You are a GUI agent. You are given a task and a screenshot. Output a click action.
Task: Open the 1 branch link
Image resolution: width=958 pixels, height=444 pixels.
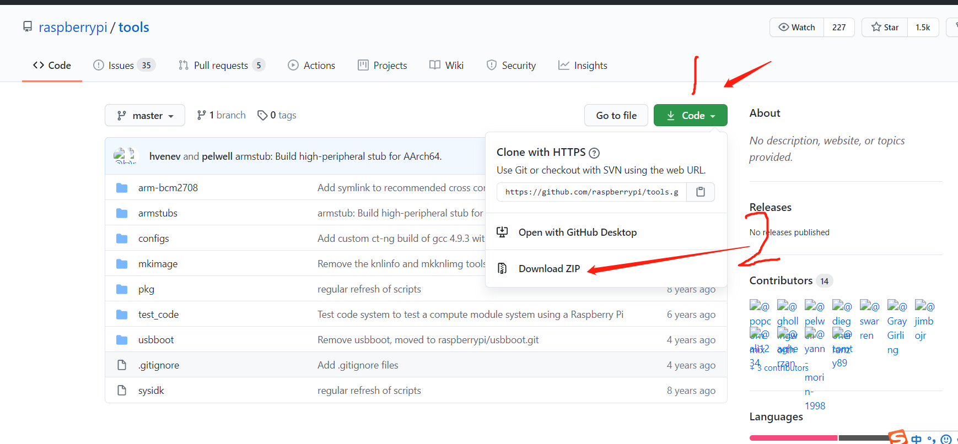[x=222, y=115]
